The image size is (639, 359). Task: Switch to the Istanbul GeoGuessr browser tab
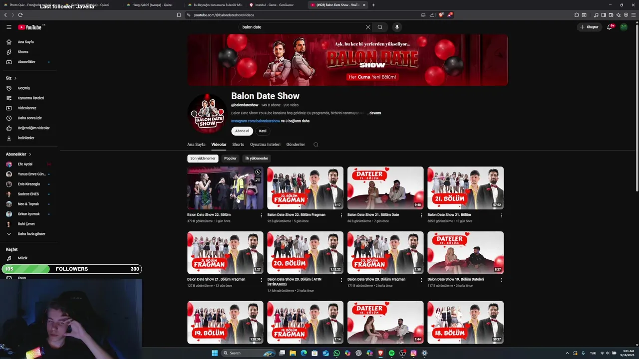tap(274, 5)
